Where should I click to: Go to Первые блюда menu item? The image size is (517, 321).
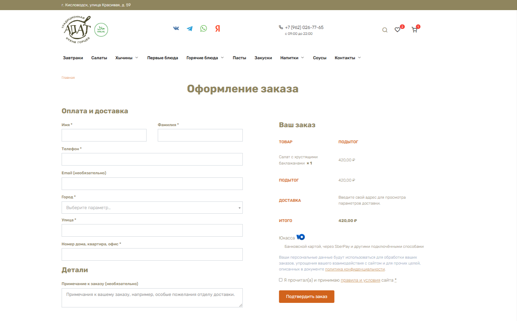(x=162, y=58)
